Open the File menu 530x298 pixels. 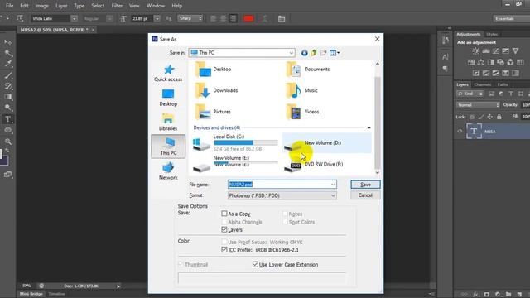coord(9,6)
